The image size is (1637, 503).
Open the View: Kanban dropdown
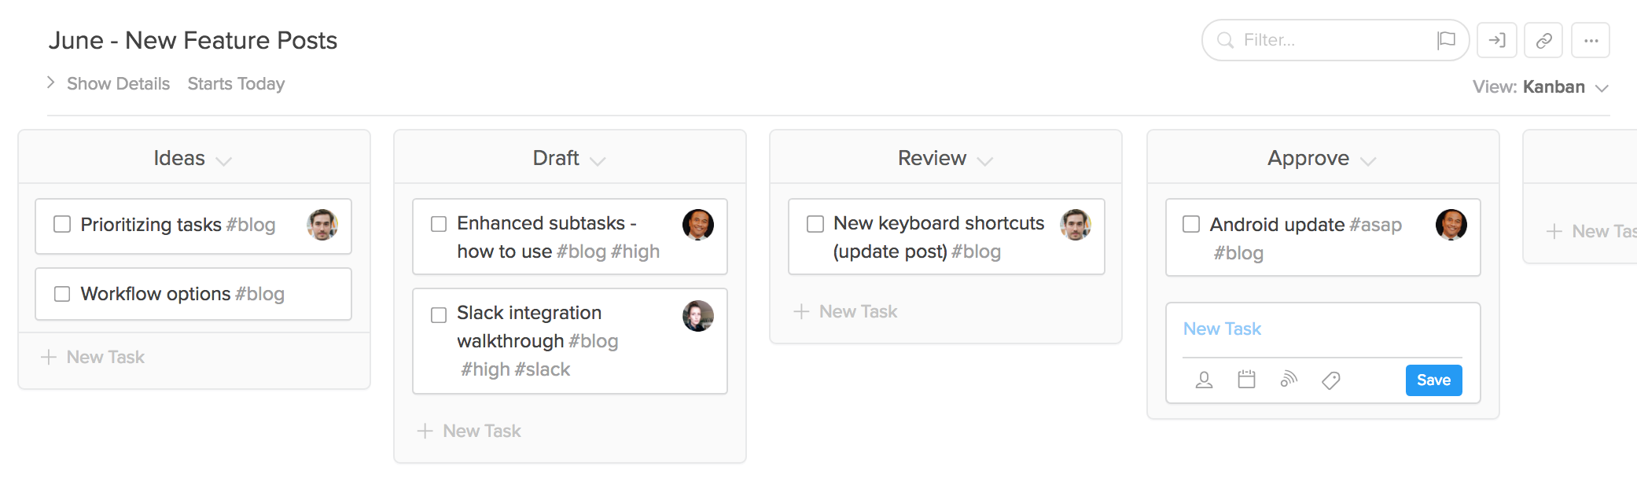click(x=1540, y=87)
